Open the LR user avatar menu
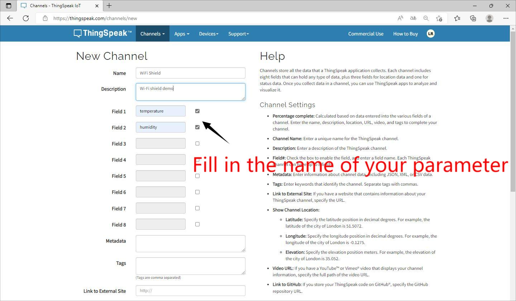This screenshot has height=301, width=516. click(430, 34)
